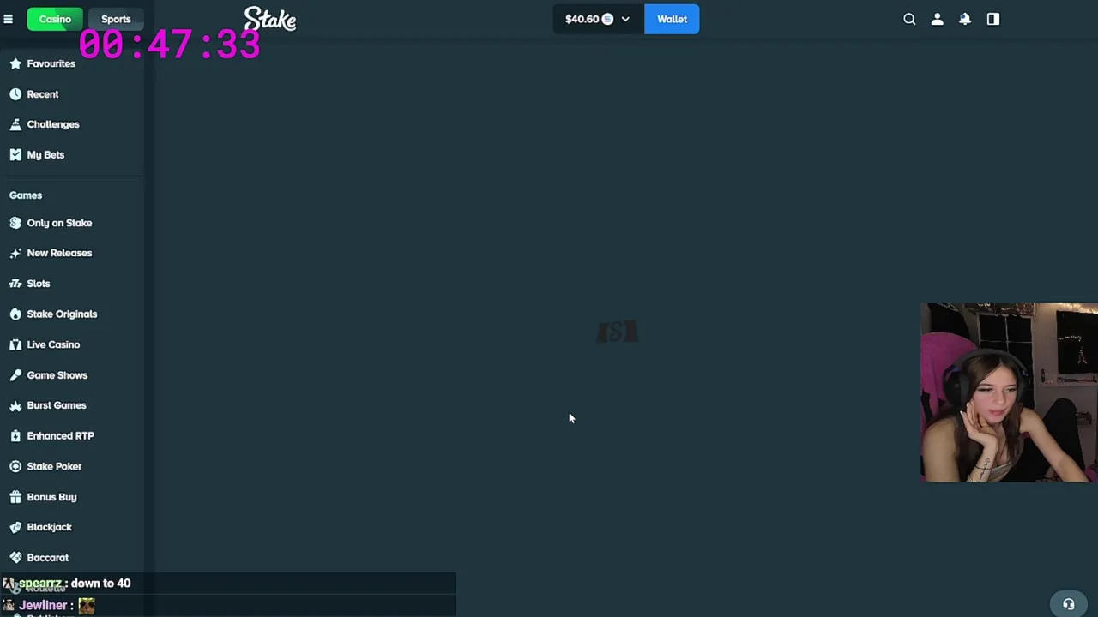
Task: Open New Releases
Action: pos(59,253)
